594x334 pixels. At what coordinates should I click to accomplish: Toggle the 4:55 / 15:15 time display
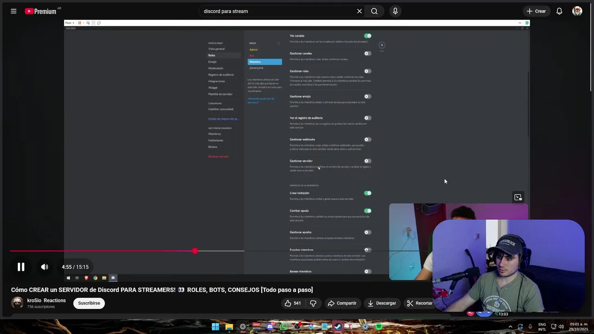75,267
